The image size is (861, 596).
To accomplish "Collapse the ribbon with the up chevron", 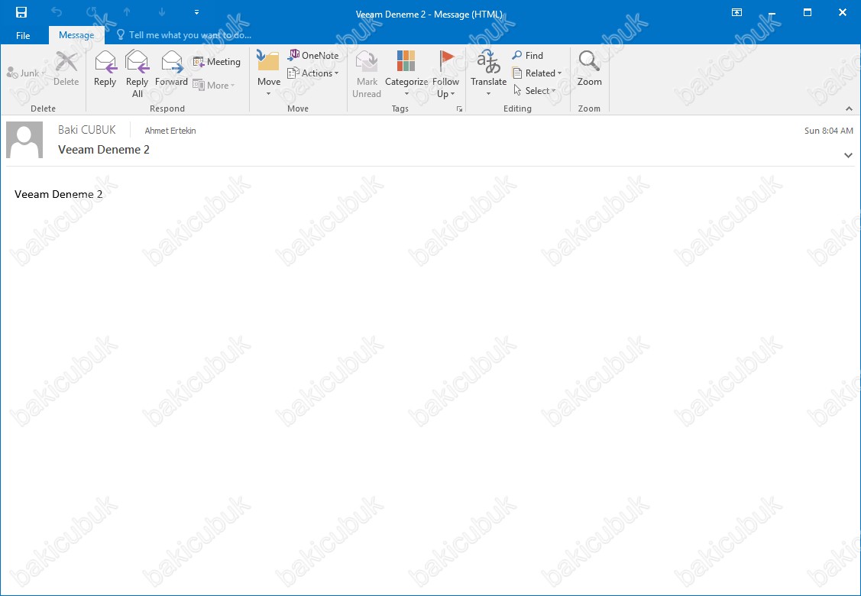I will pos(849,109).
